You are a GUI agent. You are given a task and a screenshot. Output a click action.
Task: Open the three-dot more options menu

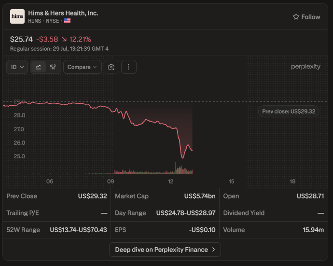[128, 67]
